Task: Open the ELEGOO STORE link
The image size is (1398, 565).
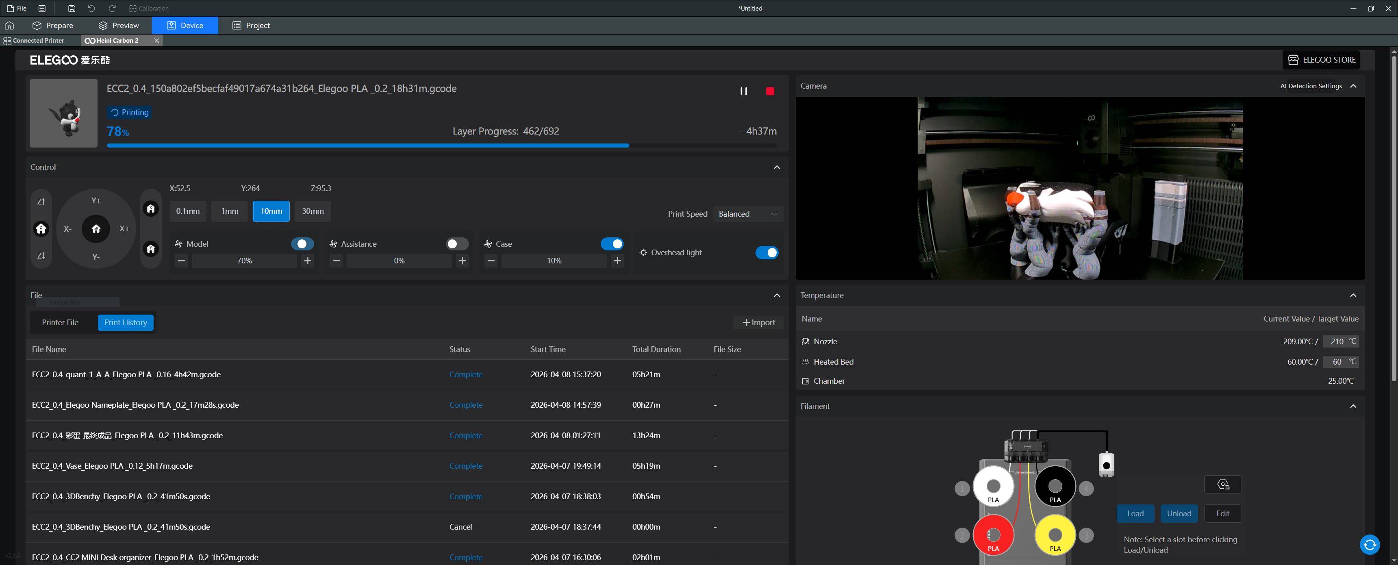Action: (1322, 60)
